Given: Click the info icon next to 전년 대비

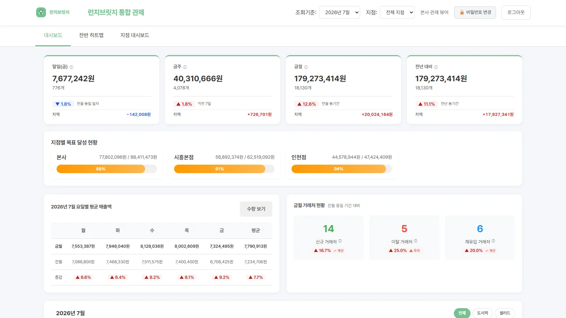Looking at the screenshot, I should pos(436,67).
